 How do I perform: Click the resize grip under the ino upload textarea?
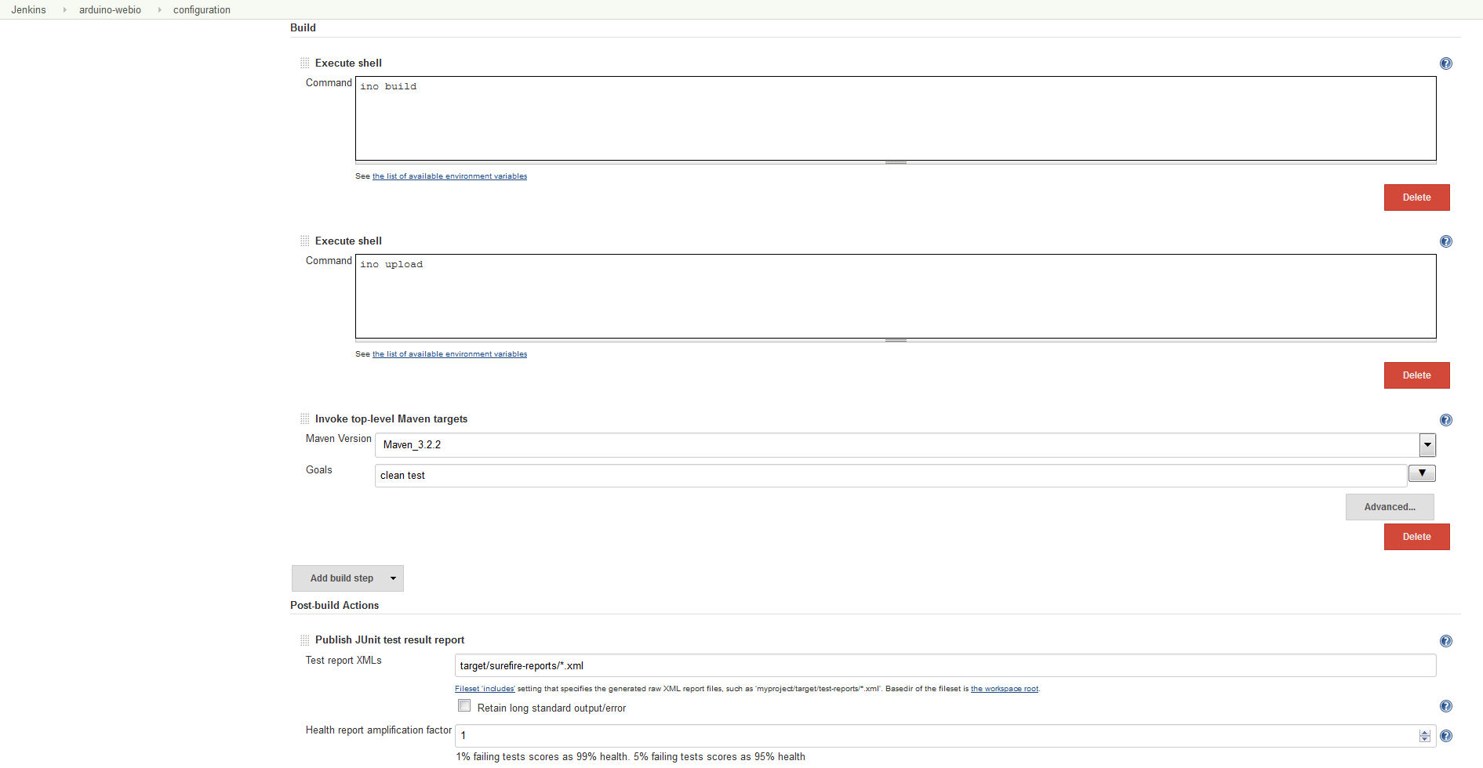tap(896, 340)
